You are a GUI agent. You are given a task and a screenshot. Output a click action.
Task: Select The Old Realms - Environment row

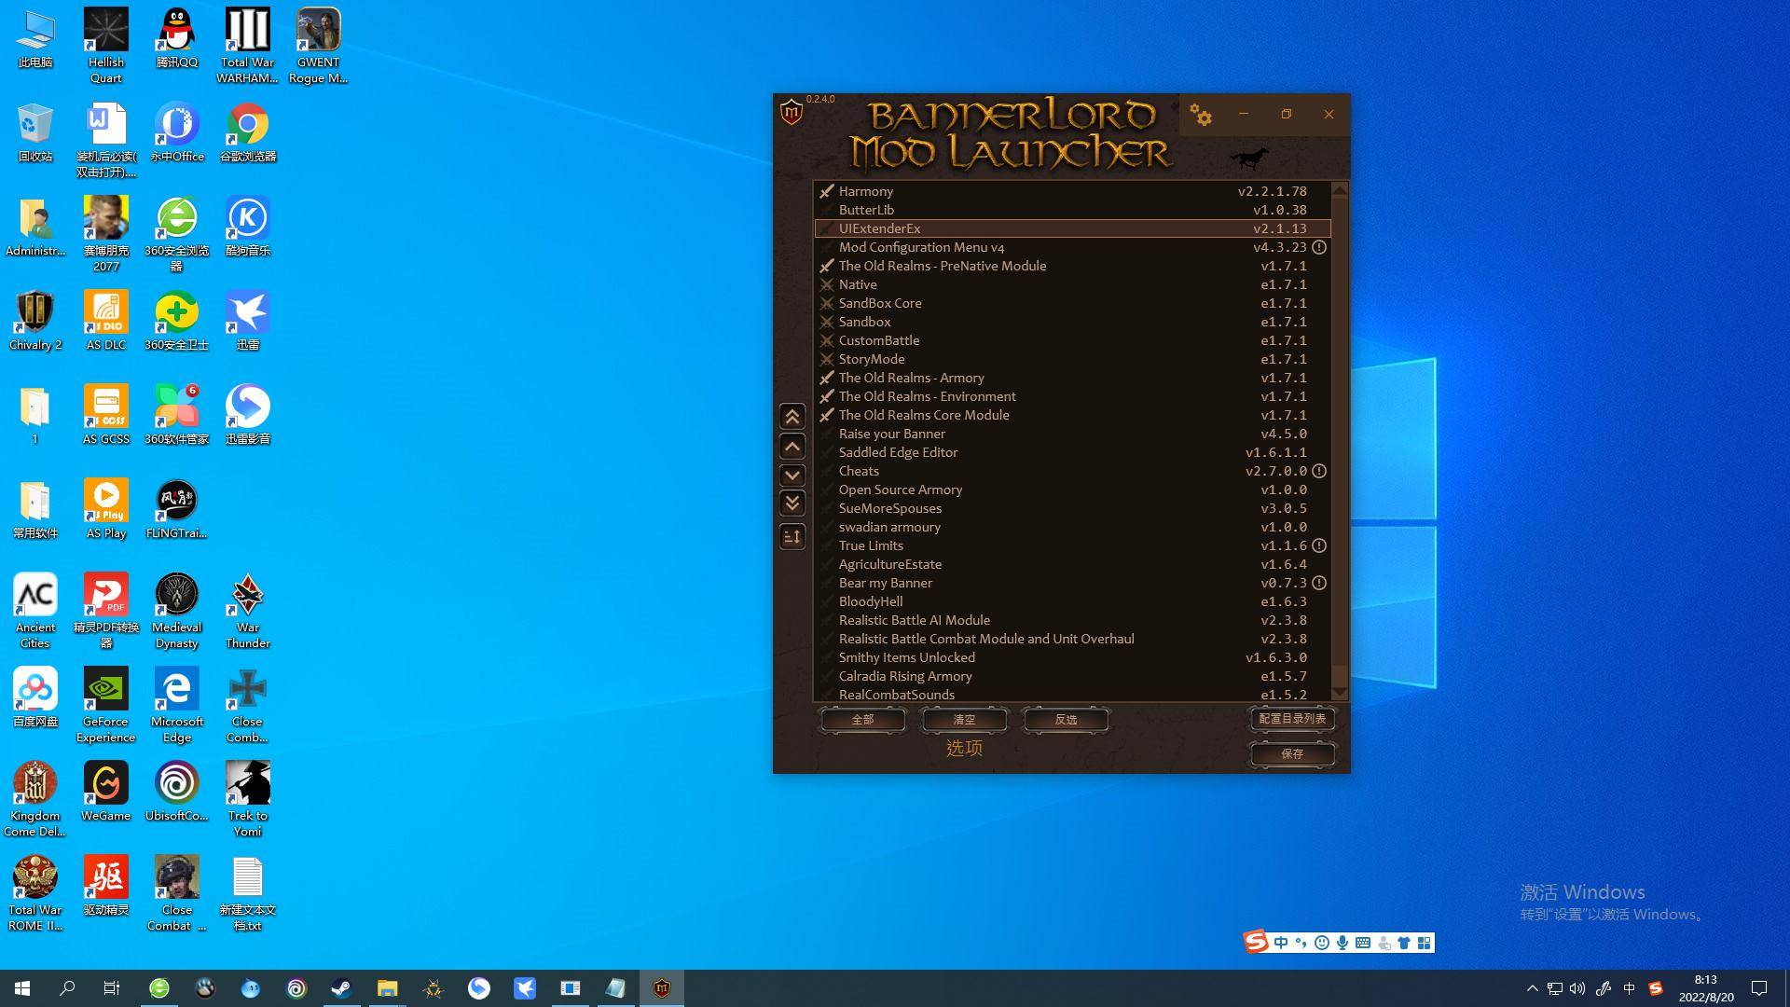tap(1072, 396)
